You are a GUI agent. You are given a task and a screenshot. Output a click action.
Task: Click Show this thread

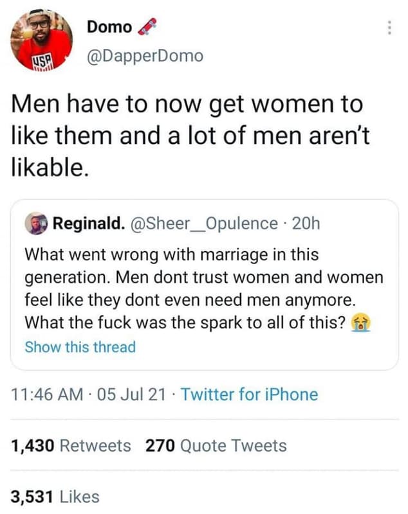point(79,347)
